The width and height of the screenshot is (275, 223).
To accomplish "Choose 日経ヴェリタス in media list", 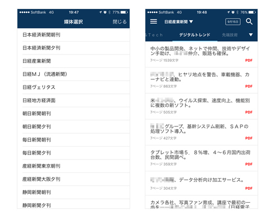I will (x=74, y=87).
